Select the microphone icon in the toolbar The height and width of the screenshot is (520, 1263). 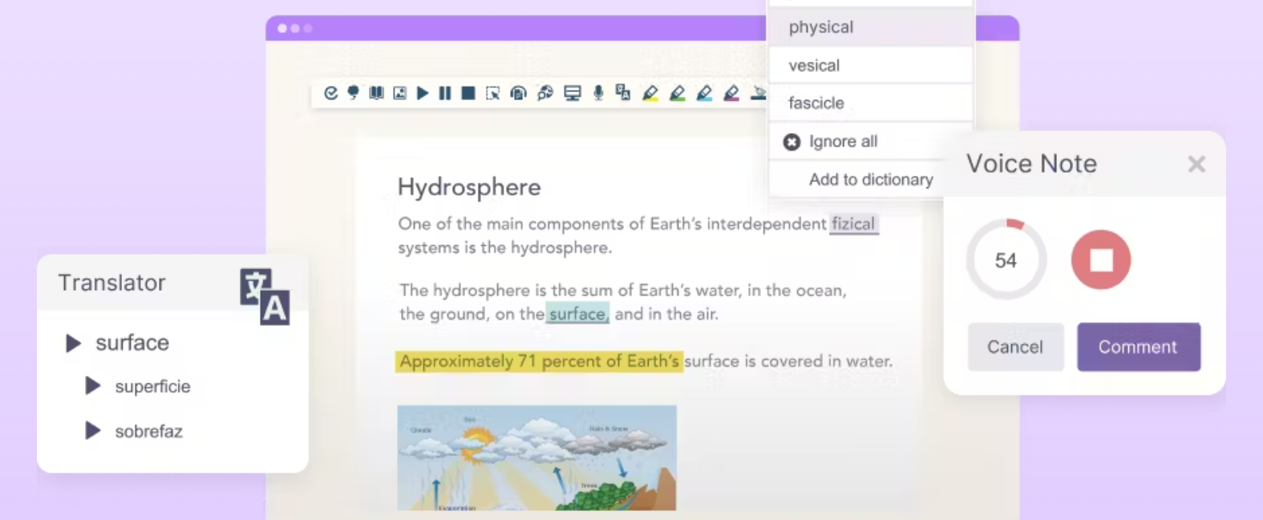(598, 93)
